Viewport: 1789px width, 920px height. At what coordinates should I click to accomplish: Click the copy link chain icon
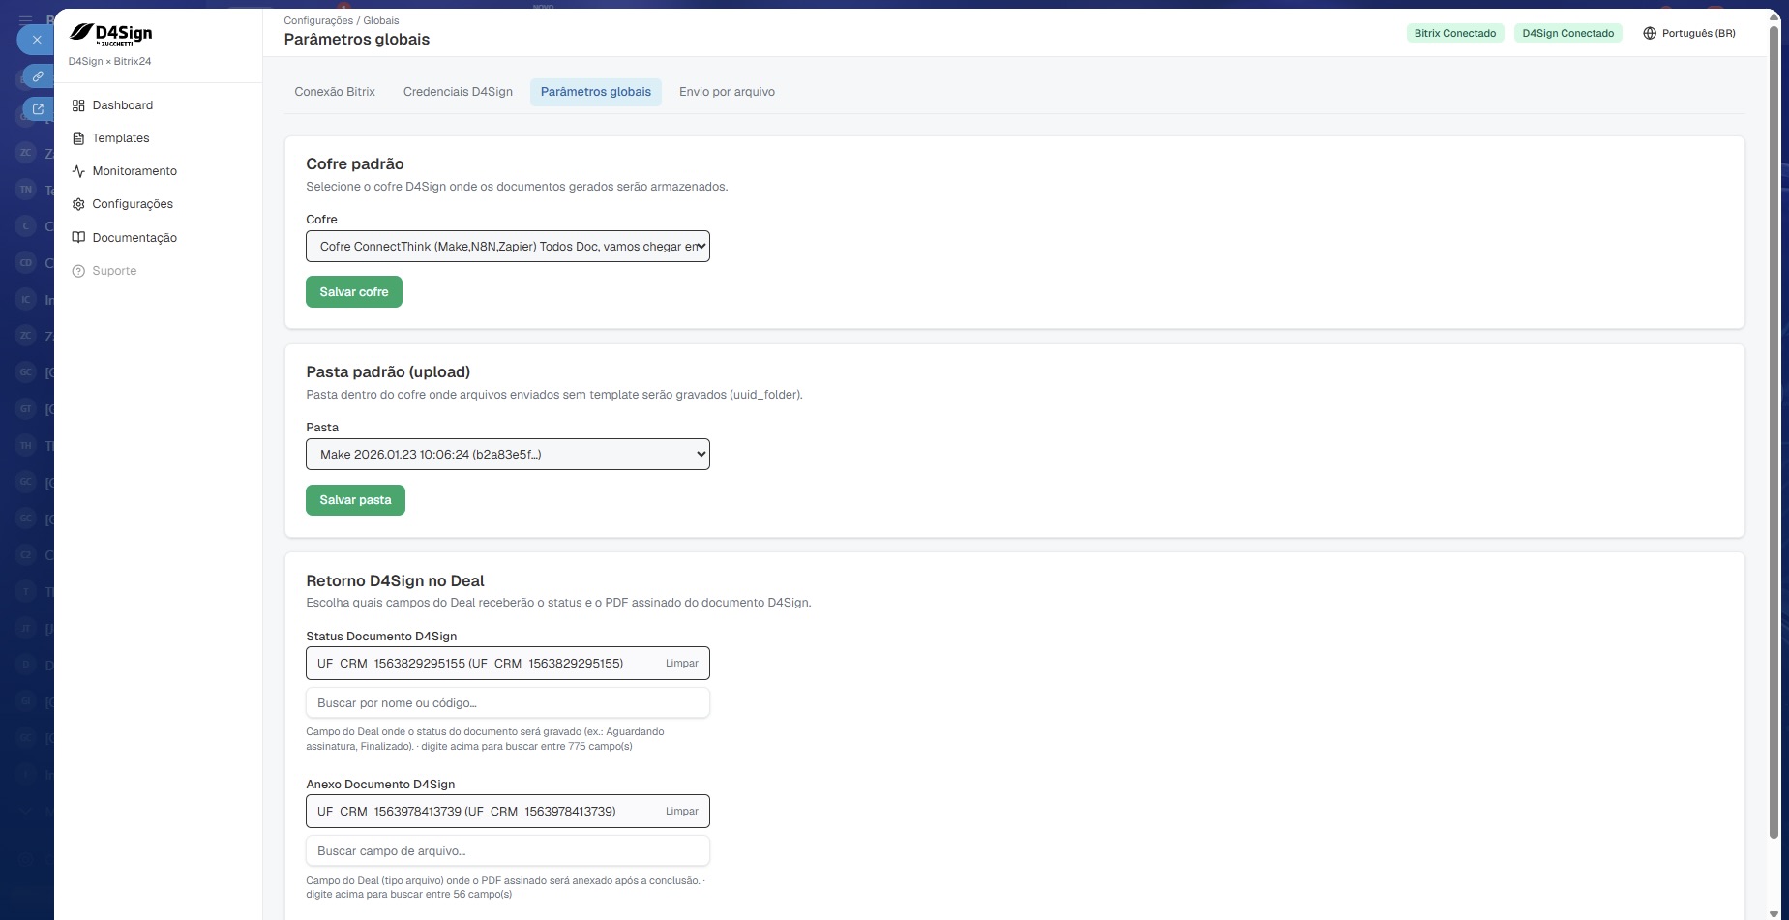tap(38, 75)
